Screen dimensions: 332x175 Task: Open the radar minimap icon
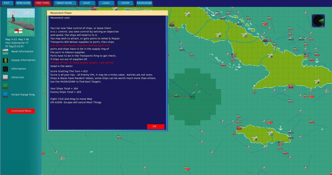tap(318, 21)
